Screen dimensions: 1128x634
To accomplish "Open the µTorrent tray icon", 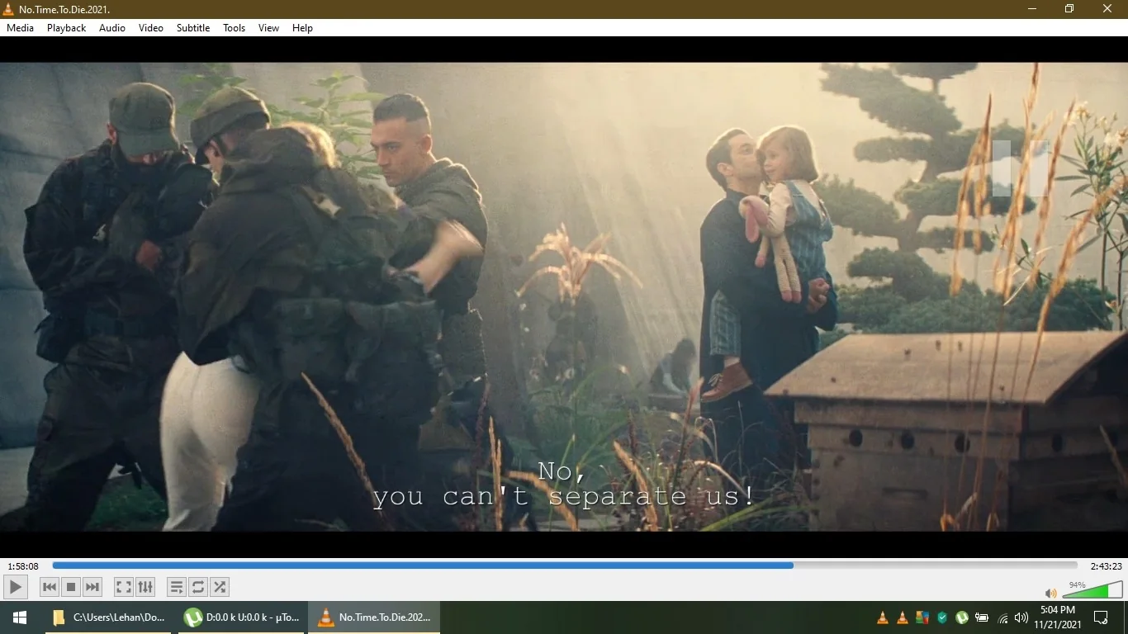I will click(962, 617).
